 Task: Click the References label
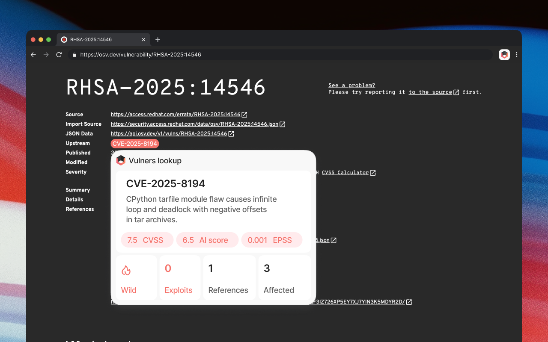[x=80, y=209]
